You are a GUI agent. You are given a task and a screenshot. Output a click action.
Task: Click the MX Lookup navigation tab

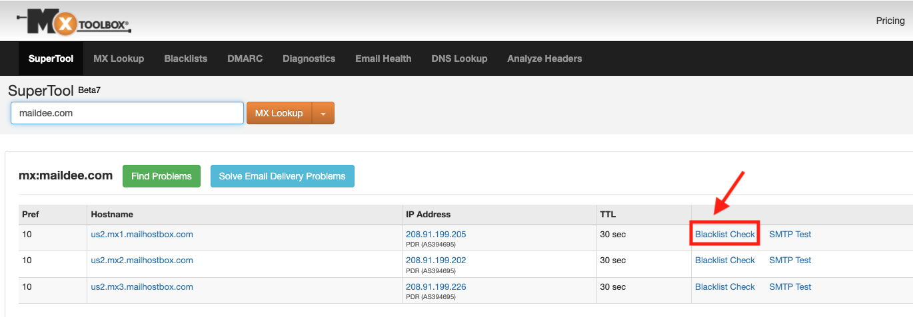[x=119, y=58]
